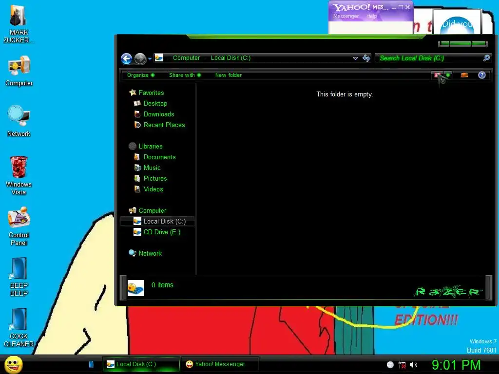Refresh the Local Disk (C:) folder
499x374 pixels.
click(x=366, y=58)
